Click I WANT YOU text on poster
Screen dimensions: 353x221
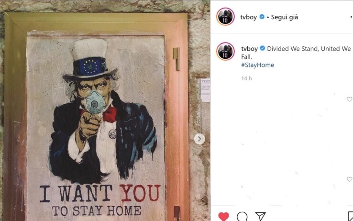[100, 193]
